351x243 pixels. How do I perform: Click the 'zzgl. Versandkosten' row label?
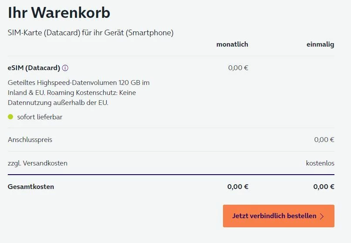(37, 163)
